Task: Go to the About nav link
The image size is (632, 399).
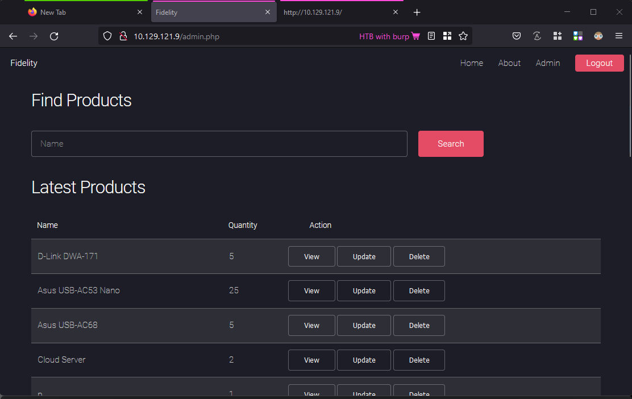Action: tap(509, 63)
